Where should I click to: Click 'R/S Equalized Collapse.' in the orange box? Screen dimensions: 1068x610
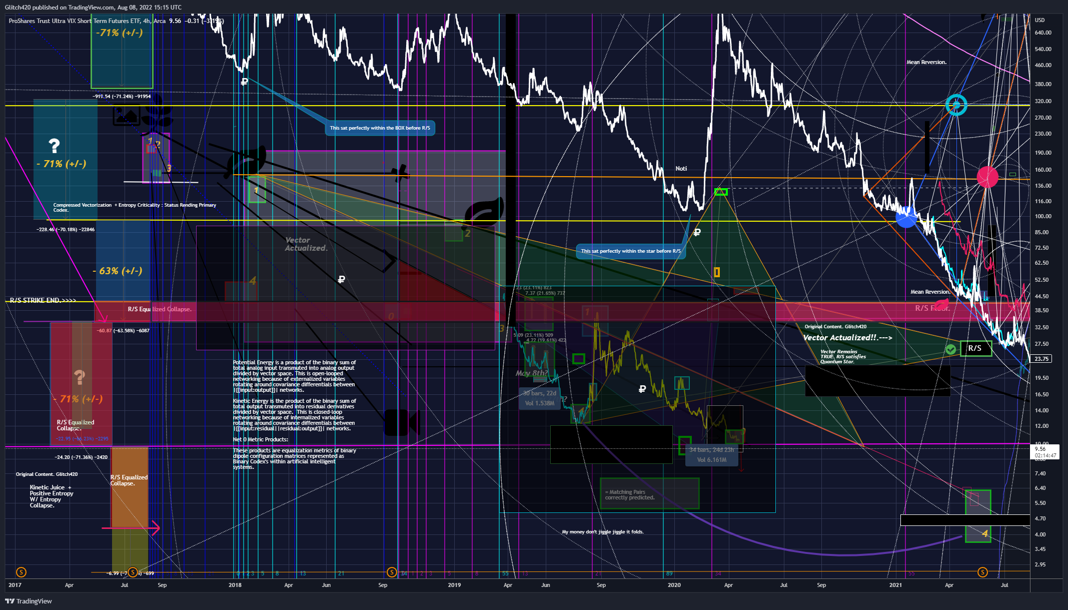(129, 480)
